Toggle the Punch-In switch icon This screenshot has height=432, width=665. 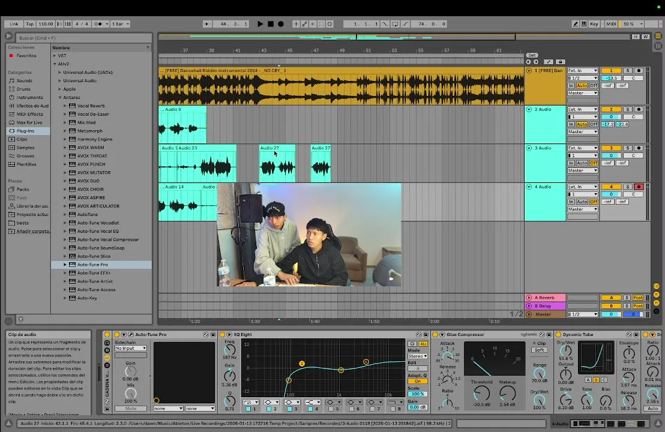385,24
